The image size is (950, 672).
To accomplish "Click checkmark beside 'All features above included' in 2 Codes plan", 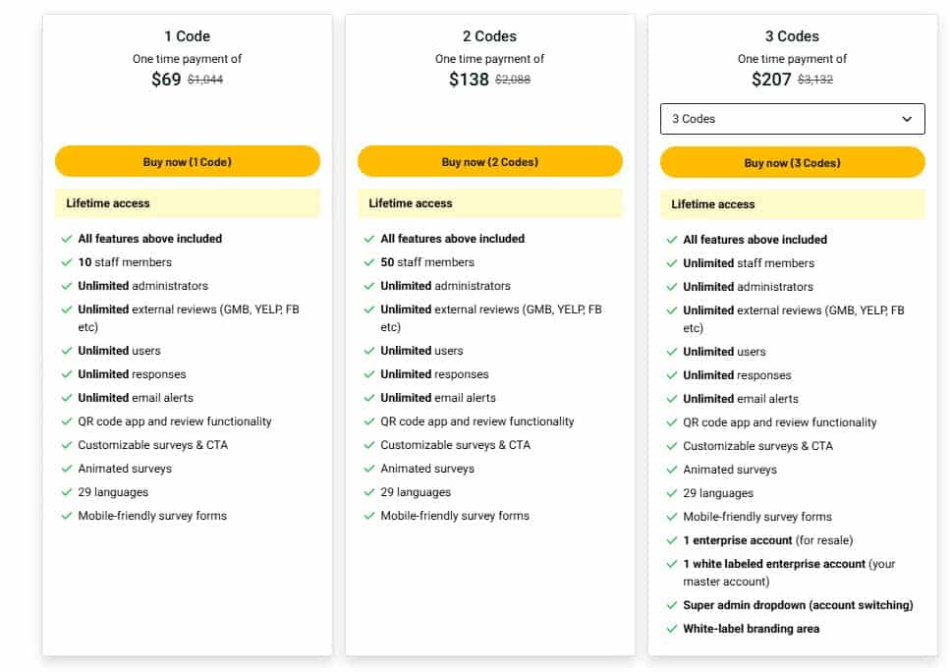I will (x=369, y=239).
